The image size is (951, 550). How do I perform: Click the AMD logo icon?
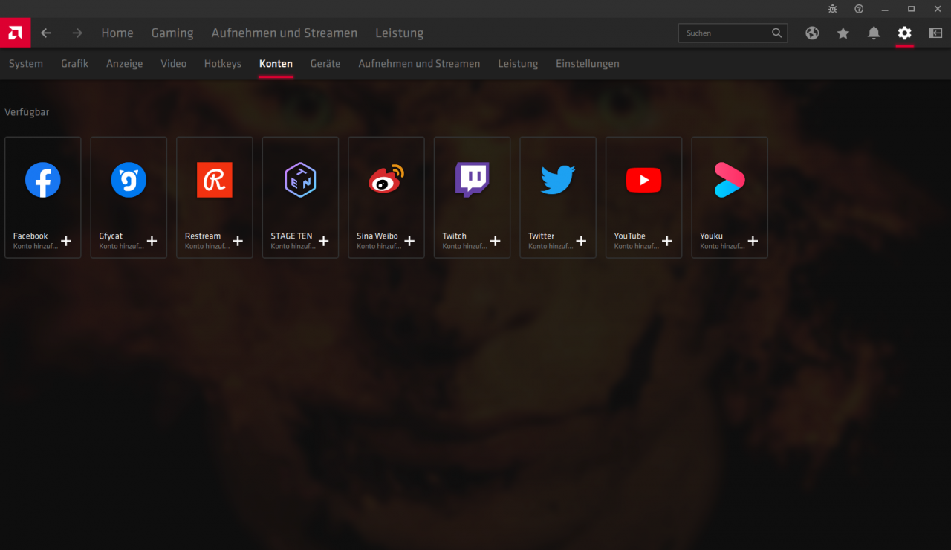tap(15, 33)
